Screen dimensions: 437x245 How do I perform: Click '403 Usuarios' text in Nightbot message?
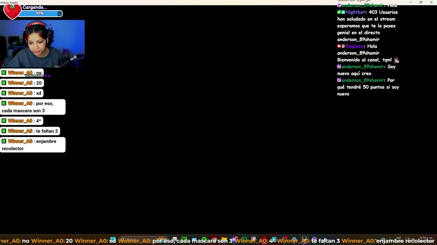383,12
